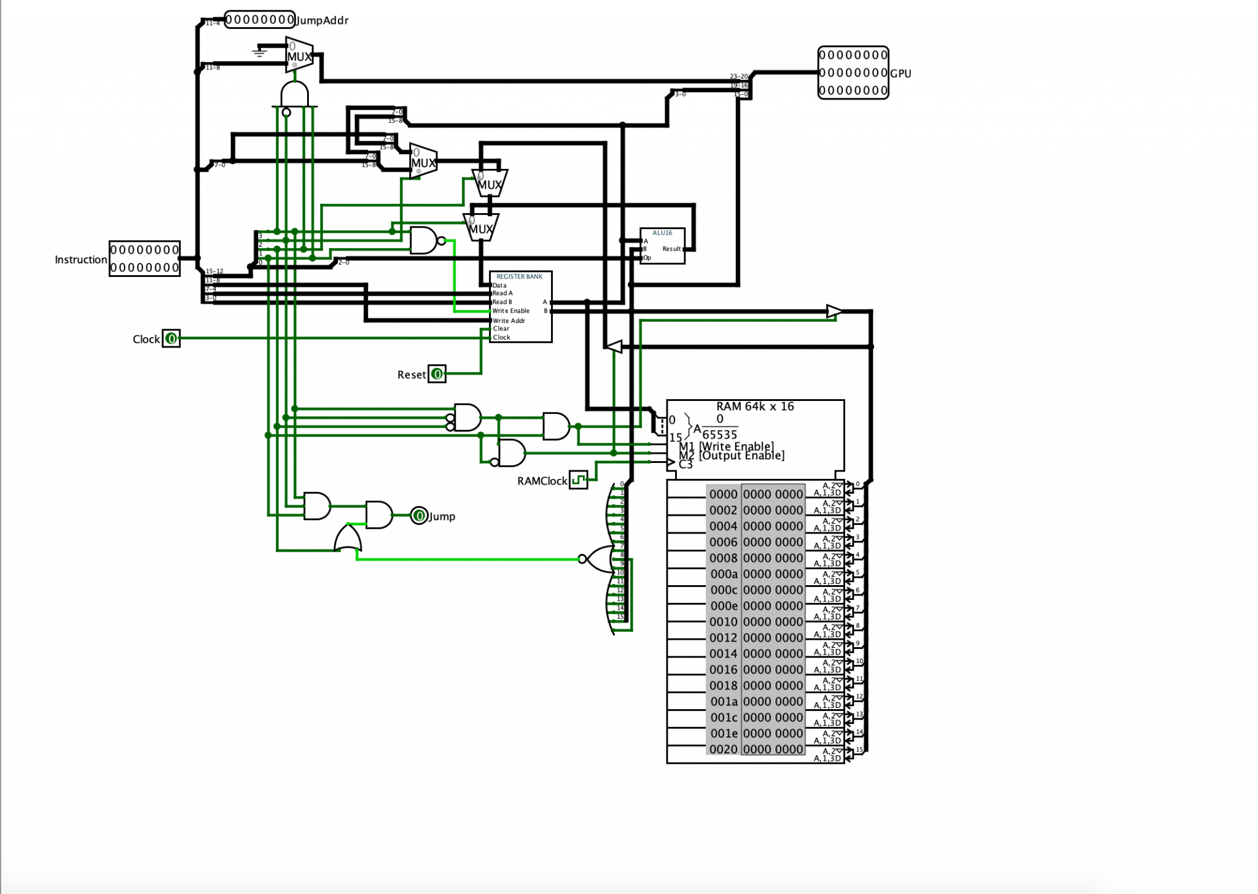
Task: Click the Instruction input top bit row
Action: [144, 250]
